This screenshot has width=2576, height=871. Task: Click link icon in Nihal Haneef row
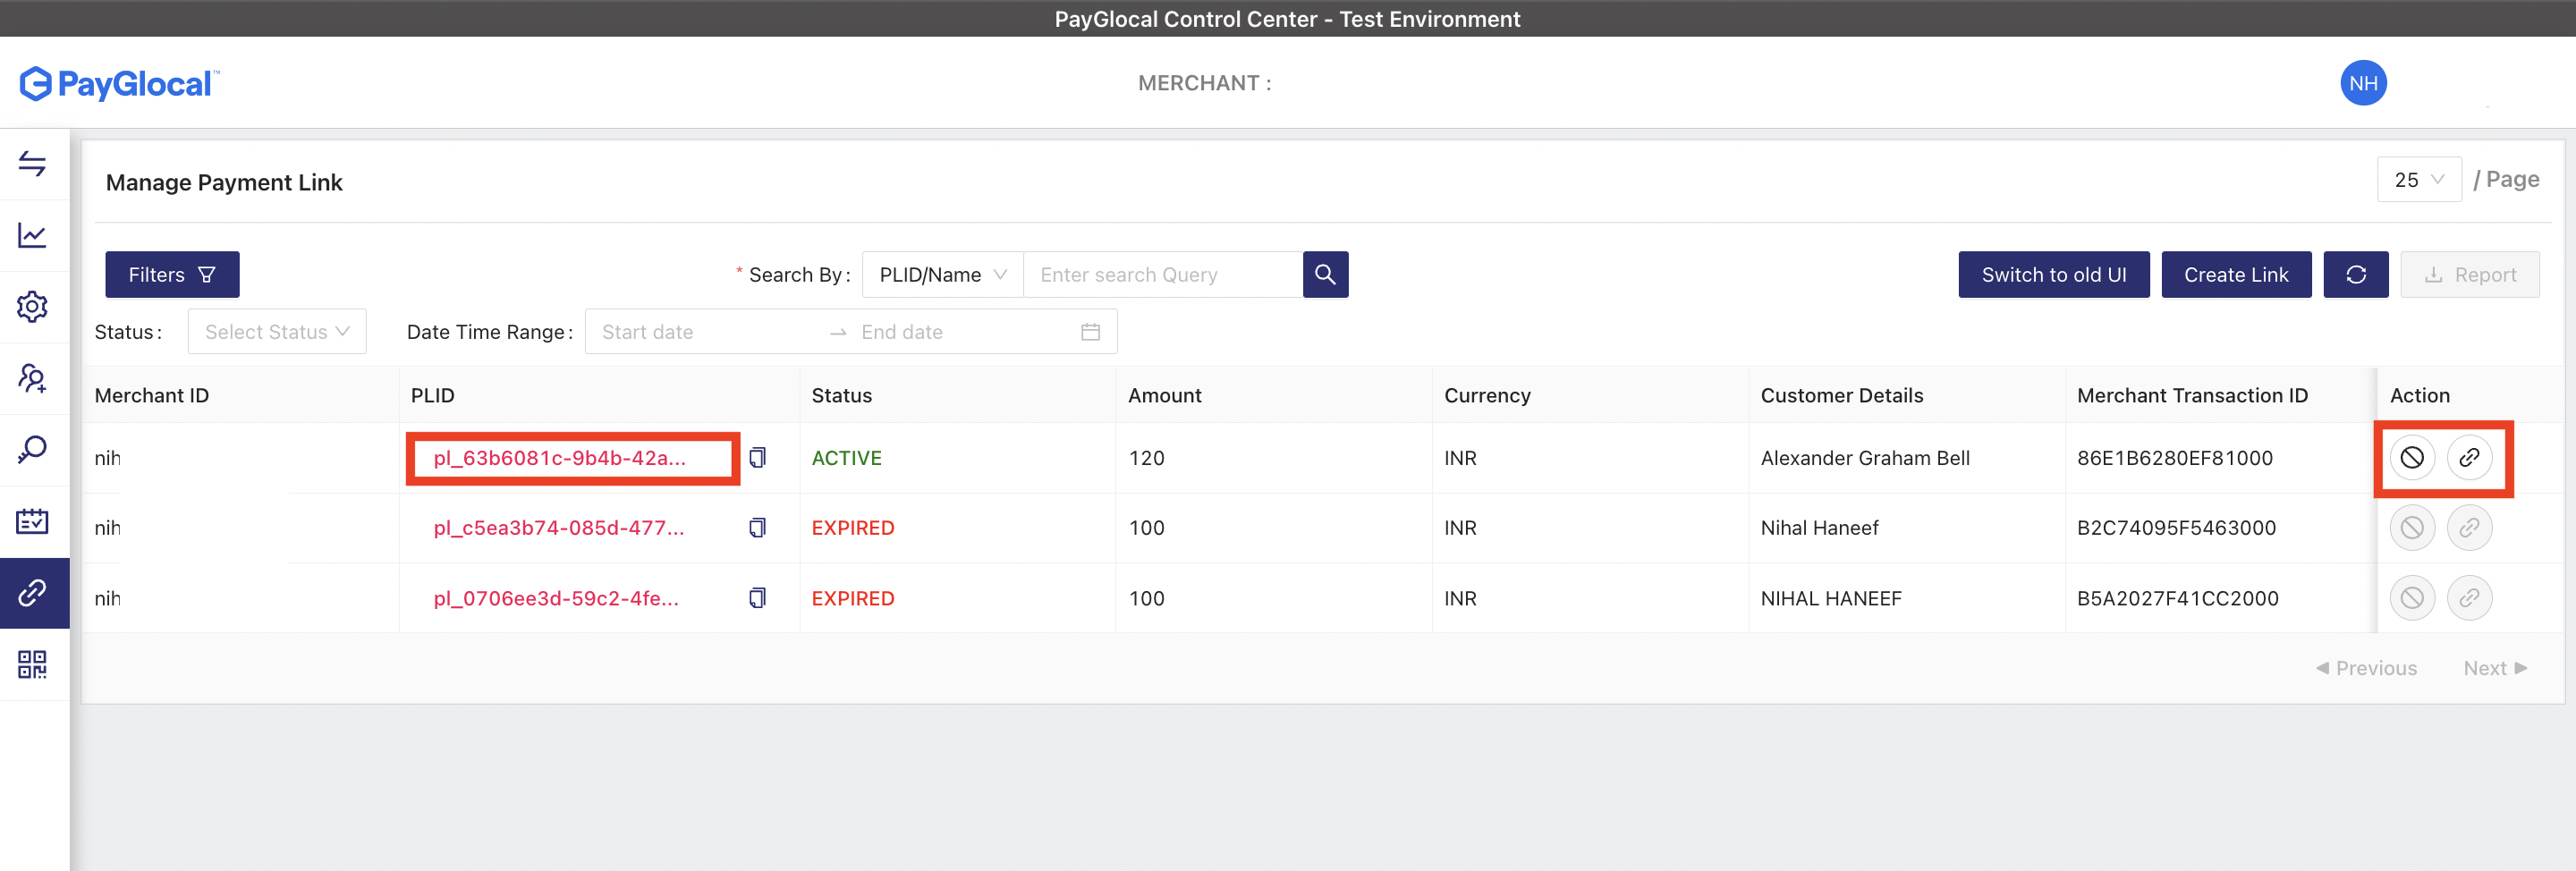coord(2469,528)
